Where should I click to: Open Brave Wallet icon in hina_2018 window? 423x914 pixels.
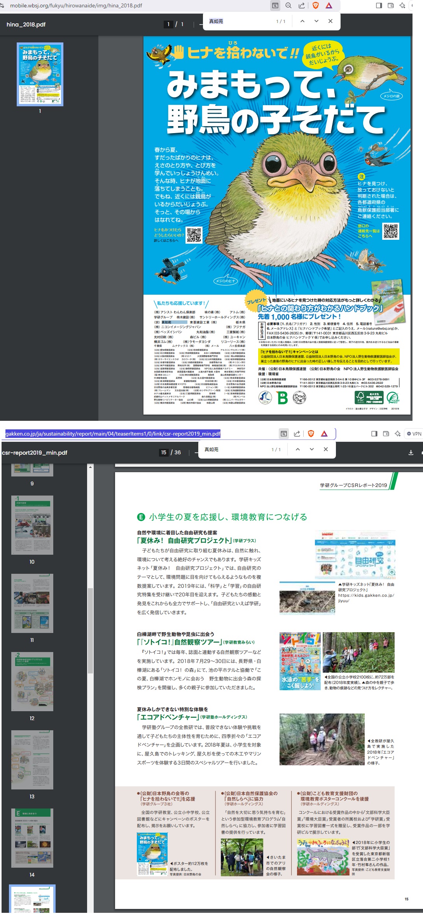tap(391, 5)
